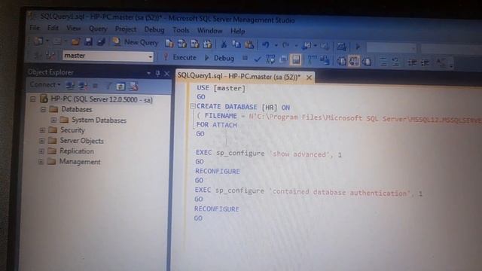This screenshot has width=482, height=271.
Task: Switch to the SQLQuery1.sql tab
Action: pos(239,77)
